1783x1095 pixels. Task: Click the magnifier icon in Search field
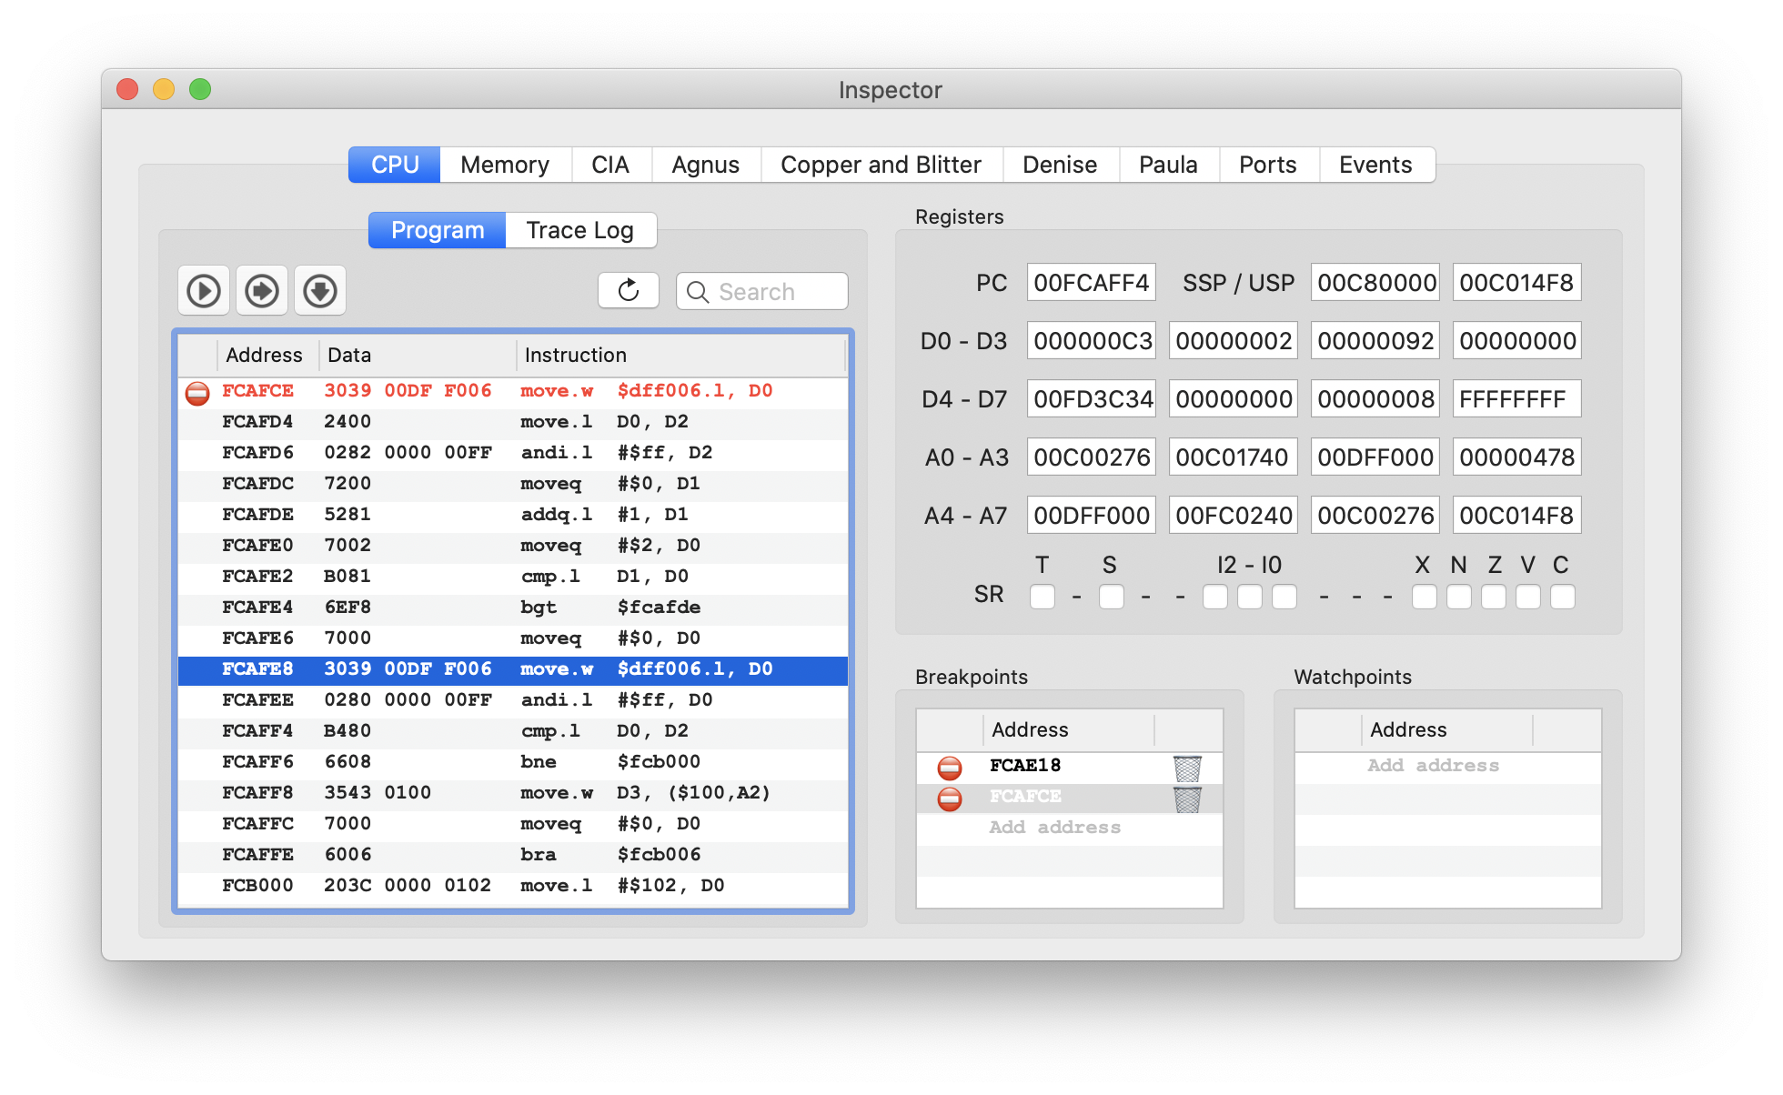(x=698, y=292)
